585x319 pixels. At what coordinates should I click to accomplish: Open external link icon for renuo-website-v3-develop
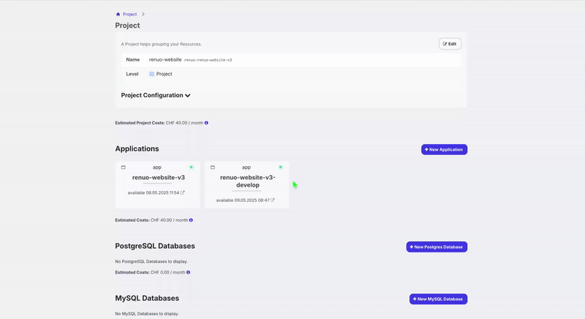273,200
